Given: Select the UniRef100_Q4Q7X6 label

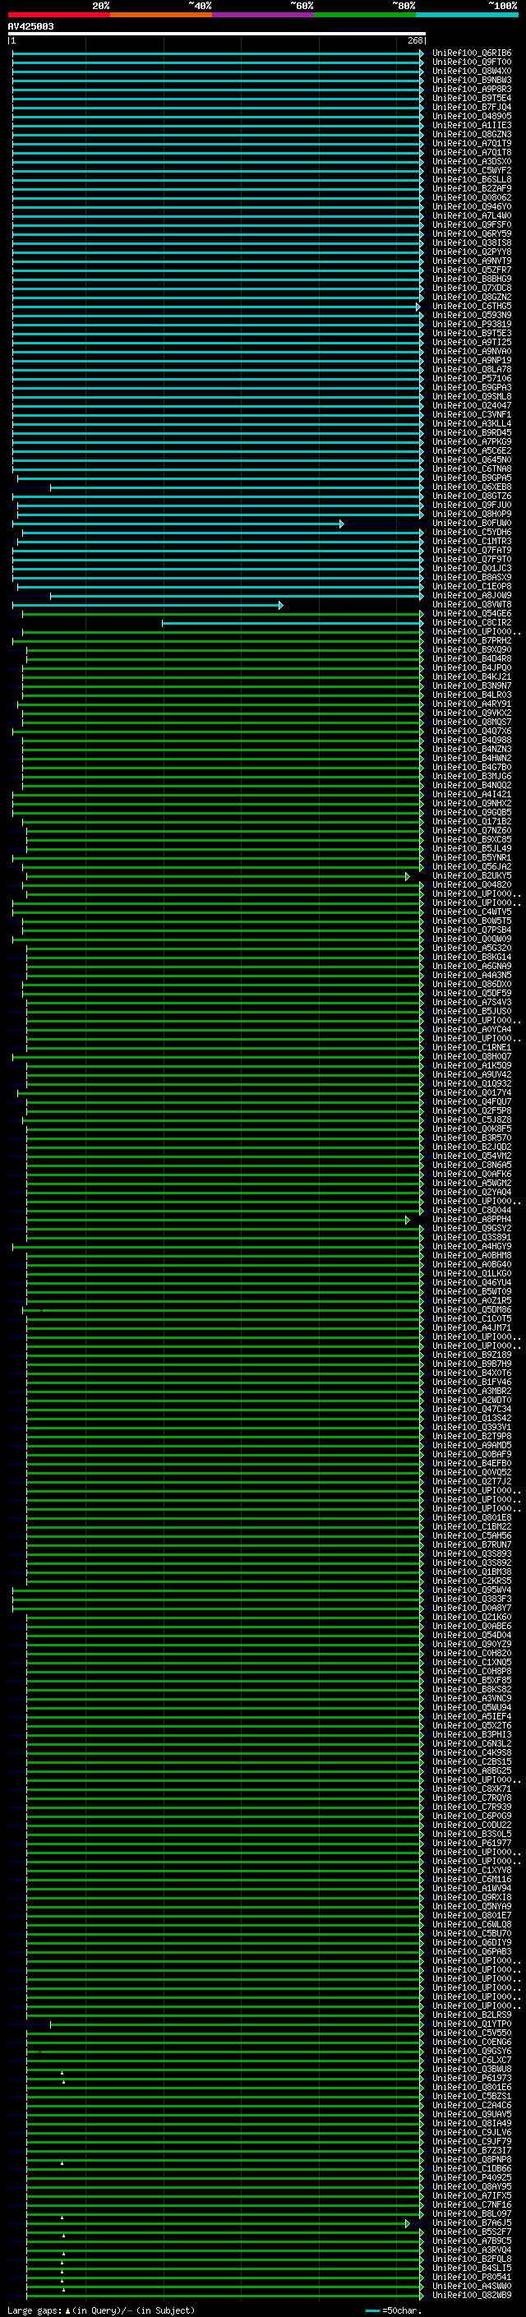Looking at the screenshot, I should click(x=472, y=732).
